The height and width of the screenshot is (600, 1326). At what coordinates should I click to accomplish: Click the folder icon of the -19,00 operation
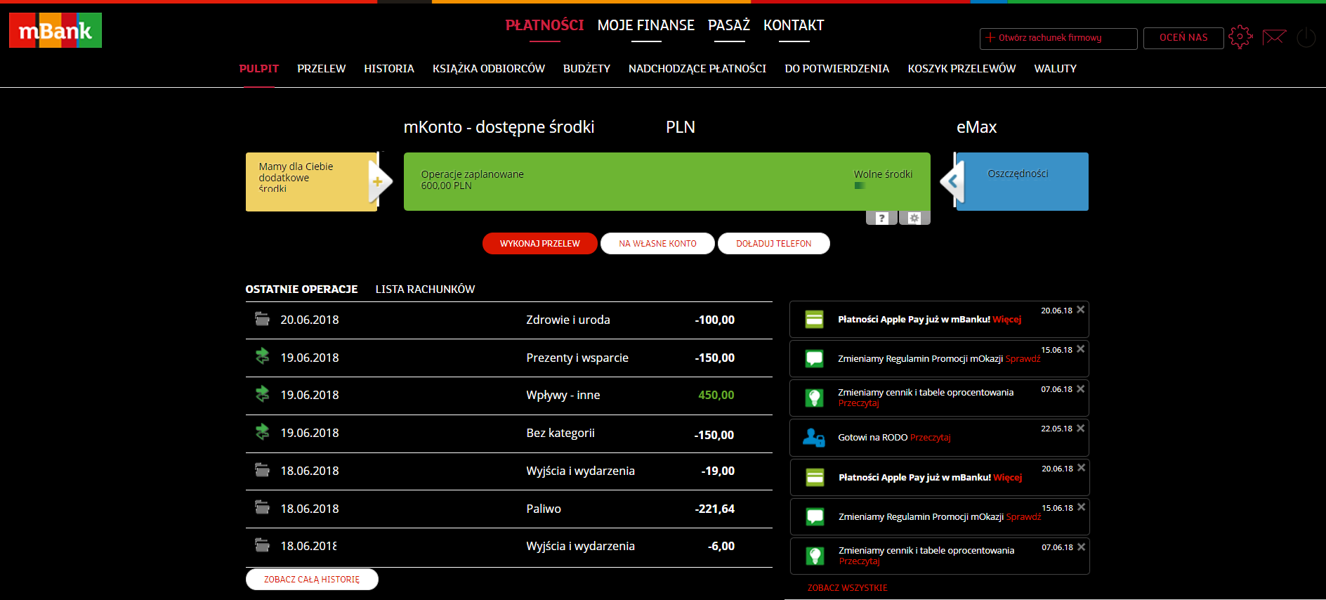point(262,469)
